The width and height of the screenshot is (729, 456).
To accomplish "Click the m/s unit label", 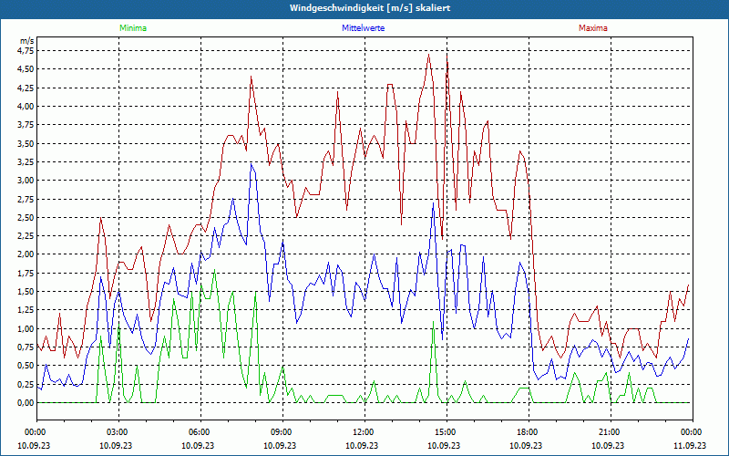I will point(27,41).
